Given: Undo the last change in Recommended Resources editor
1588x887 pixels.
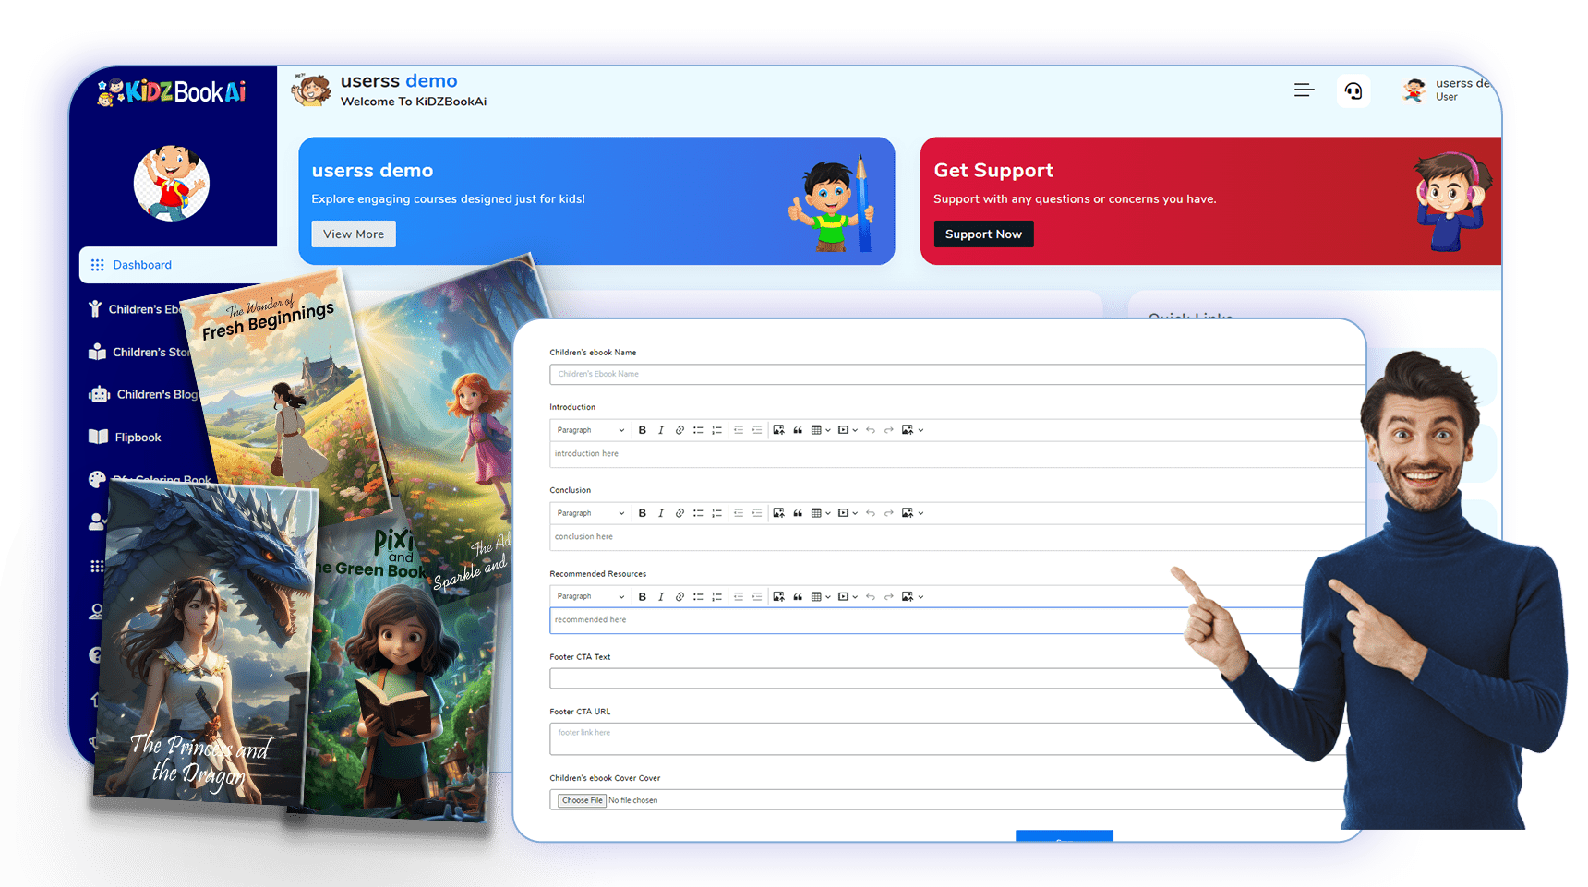Looking at the screenshot, I should point(870,597).
